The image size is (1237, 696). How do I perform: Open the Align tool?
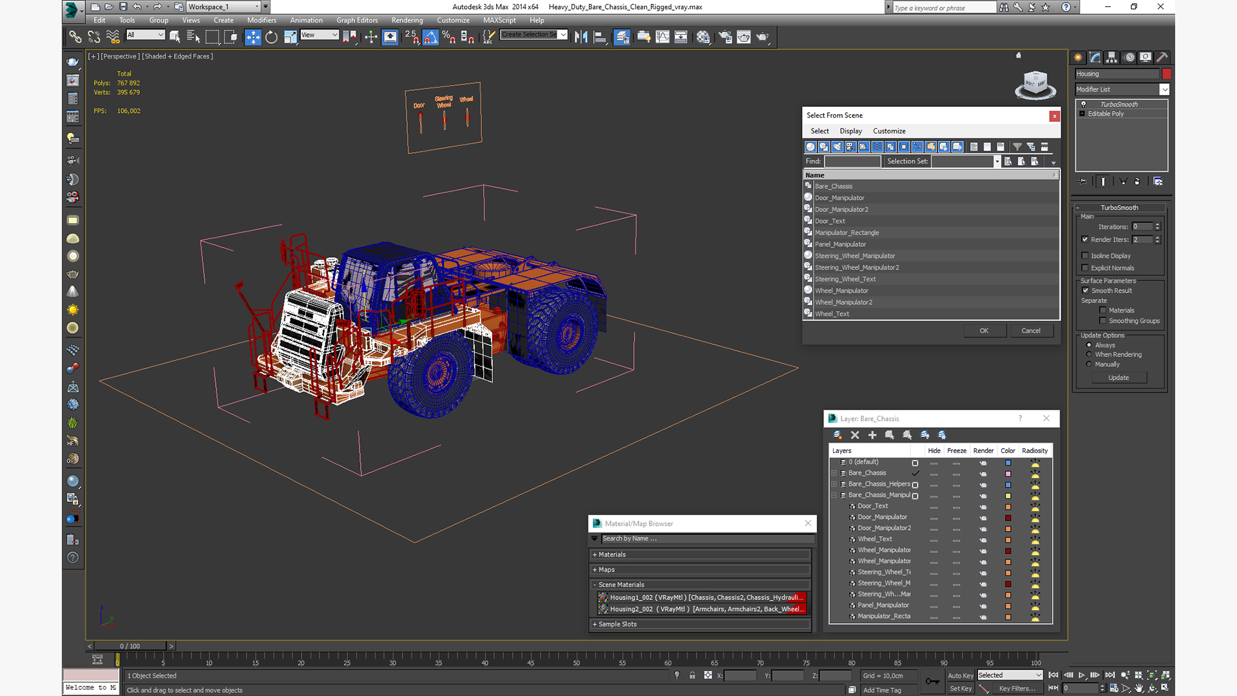[x=600, y=37]
